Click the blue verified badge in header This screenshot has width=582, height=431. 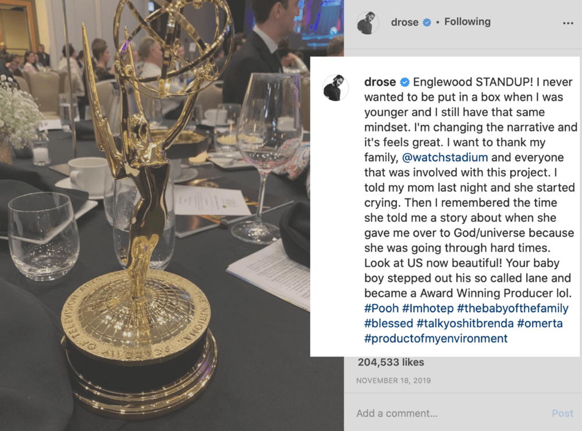tap(427, 23)
